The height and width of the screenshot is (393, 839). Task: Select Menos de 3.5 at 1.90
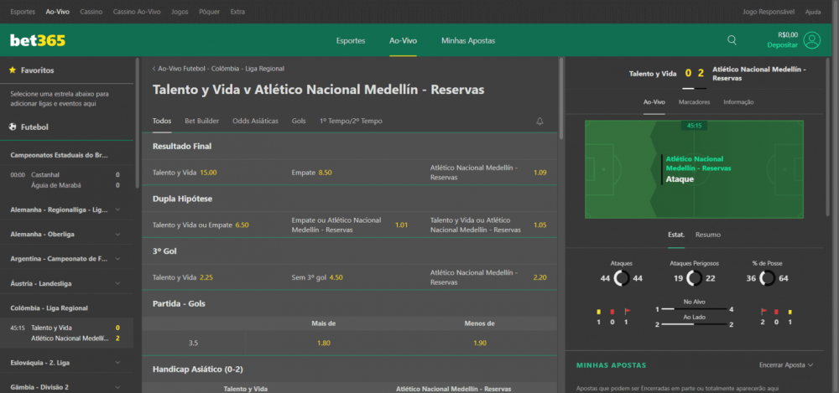[x=479, y=344]
